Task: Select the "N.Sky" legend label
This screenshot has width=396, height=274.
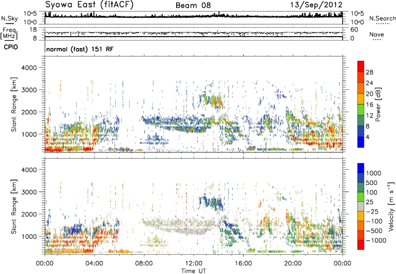Action: pyautogui.click(x=9, y=19)
